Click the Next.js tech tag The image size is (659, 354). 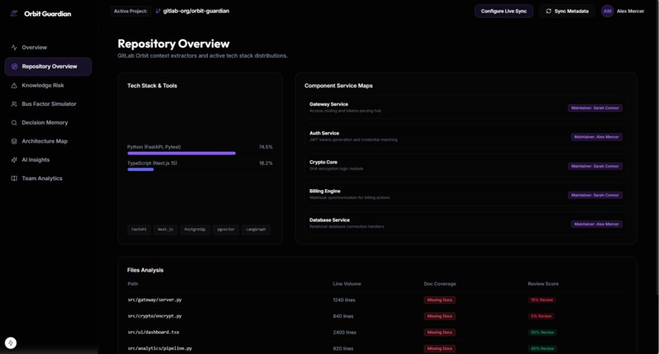[x=165, y=229]
